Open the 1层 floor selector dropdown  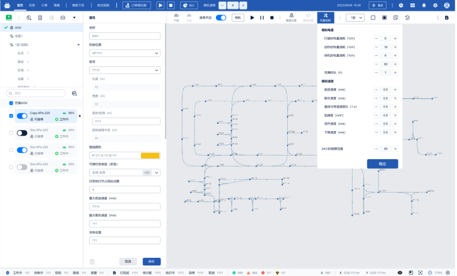355,18
